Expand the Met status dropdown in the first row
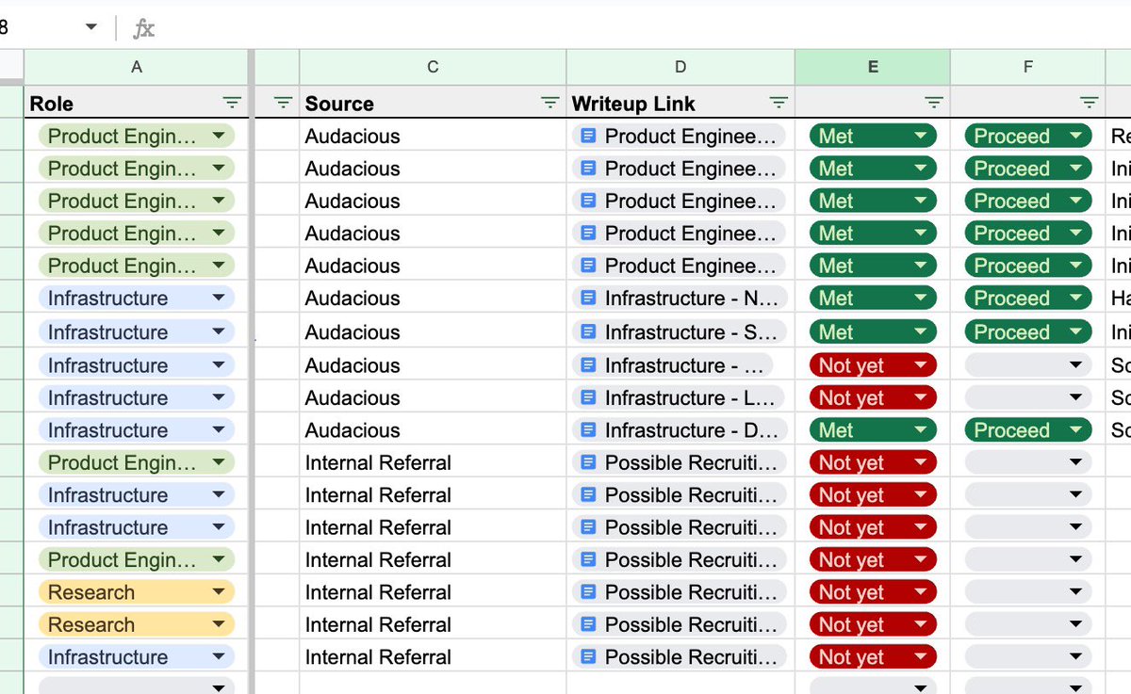The image size is (1131, 694). 921,136
